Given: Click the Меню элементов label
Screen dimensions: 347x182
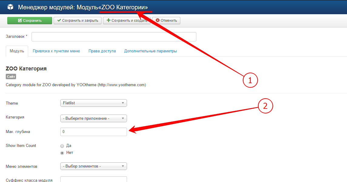Looking at the screenshot, I should (22, 167).
